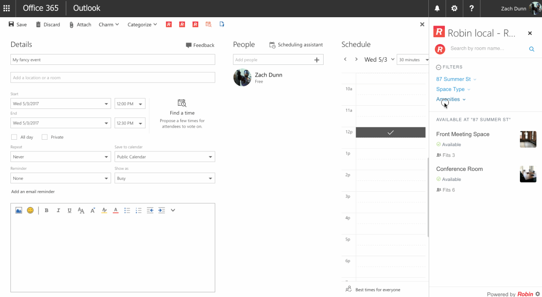
Task: Check the All day checkbox
Action: click(14, 137)
